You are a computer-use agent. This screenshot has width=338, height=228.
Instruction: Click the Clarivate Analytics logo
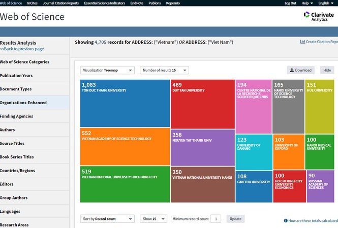point(319,17)
